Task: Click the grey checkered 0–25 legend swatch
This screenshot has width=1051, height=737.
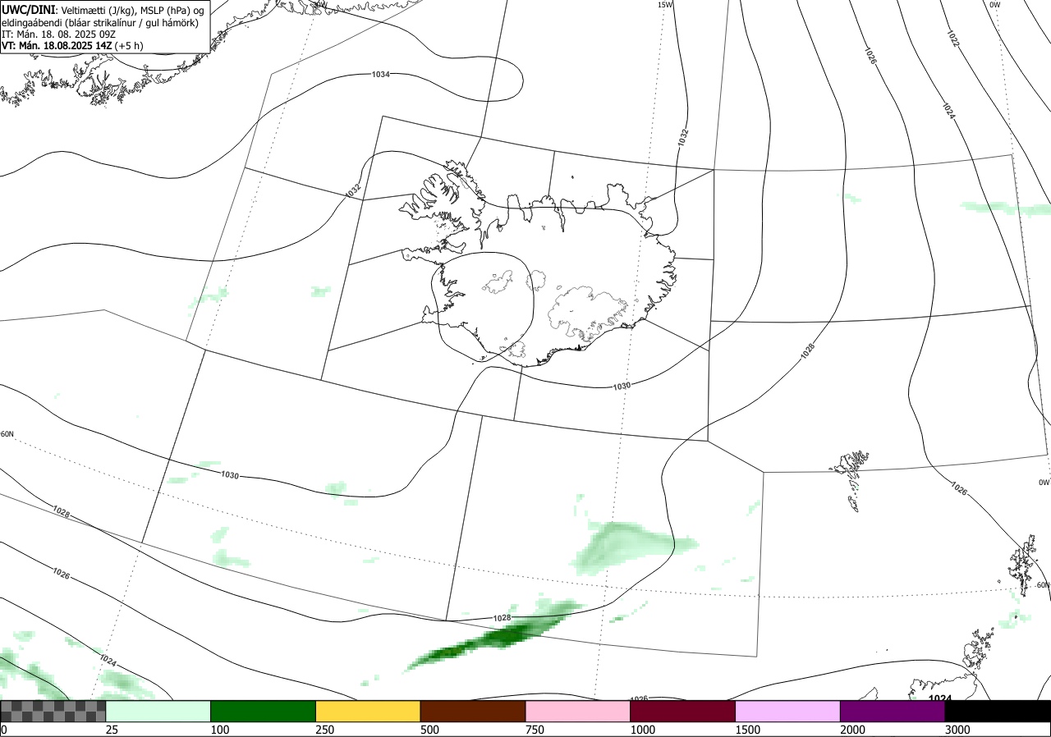Action: pos(53,711)
